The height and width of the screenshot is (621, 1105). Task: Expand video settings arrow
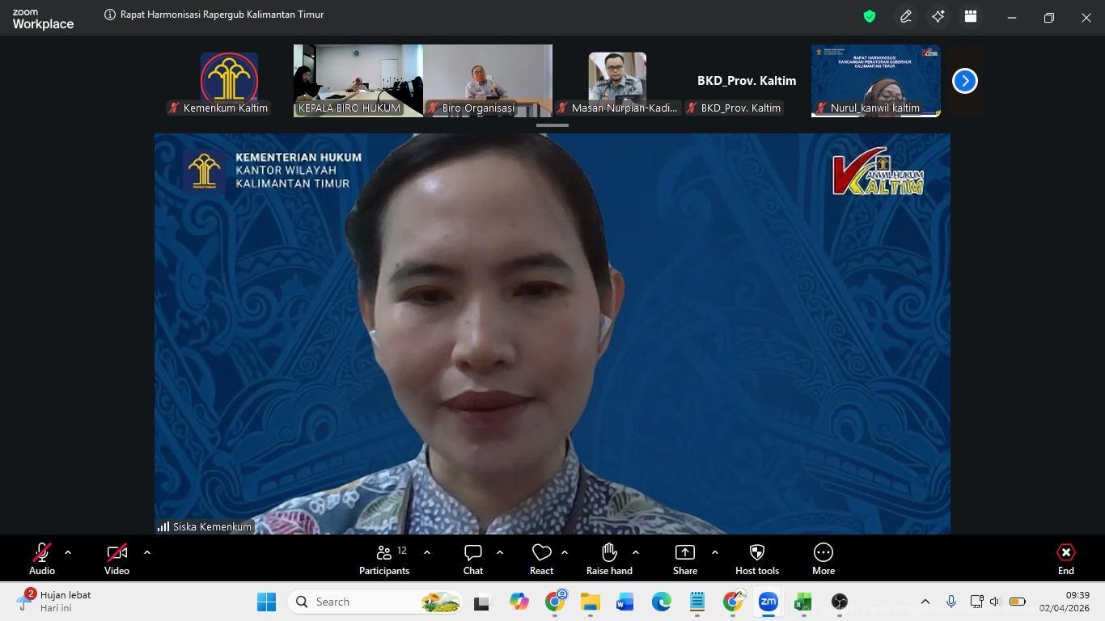tap(146, 552)
